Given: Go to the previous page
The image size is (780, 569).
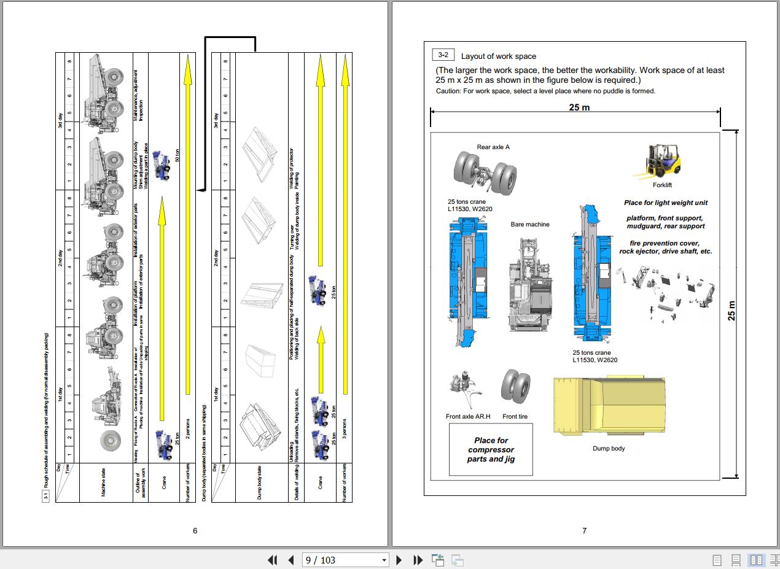Looking at the screenshot, I should [x=291, y=560].
